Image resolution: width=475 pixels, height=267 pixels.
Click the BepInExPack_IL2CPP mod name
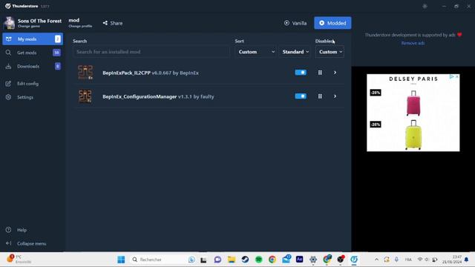click(126, 73)
